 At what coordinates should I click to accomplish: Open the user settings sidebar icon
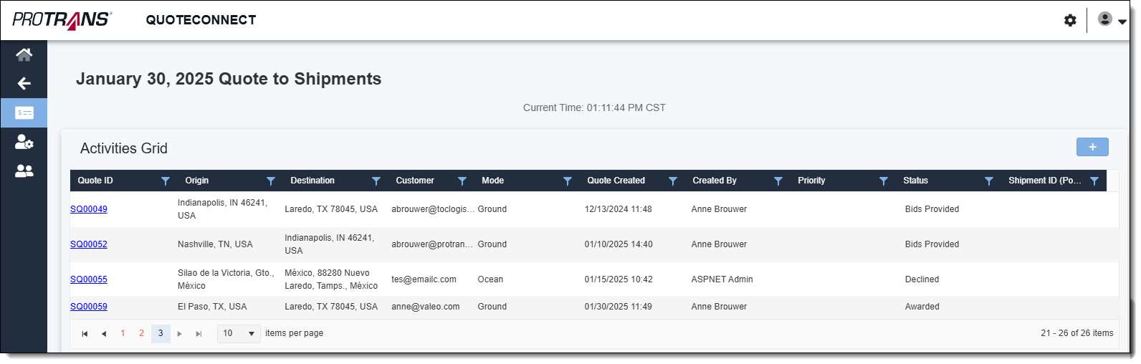24,142
